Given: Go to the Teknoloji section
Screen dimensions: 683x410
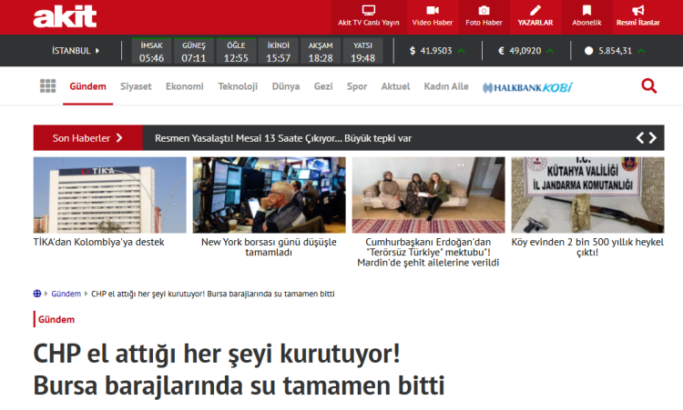Looking at the screenshot, I should pyautogui.click(x=238, y=86).
